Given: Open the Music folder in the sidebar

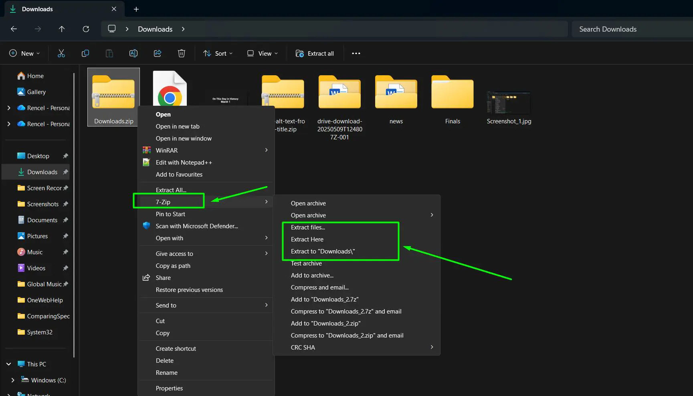Looking at the screenshot, I should [34, 252].
